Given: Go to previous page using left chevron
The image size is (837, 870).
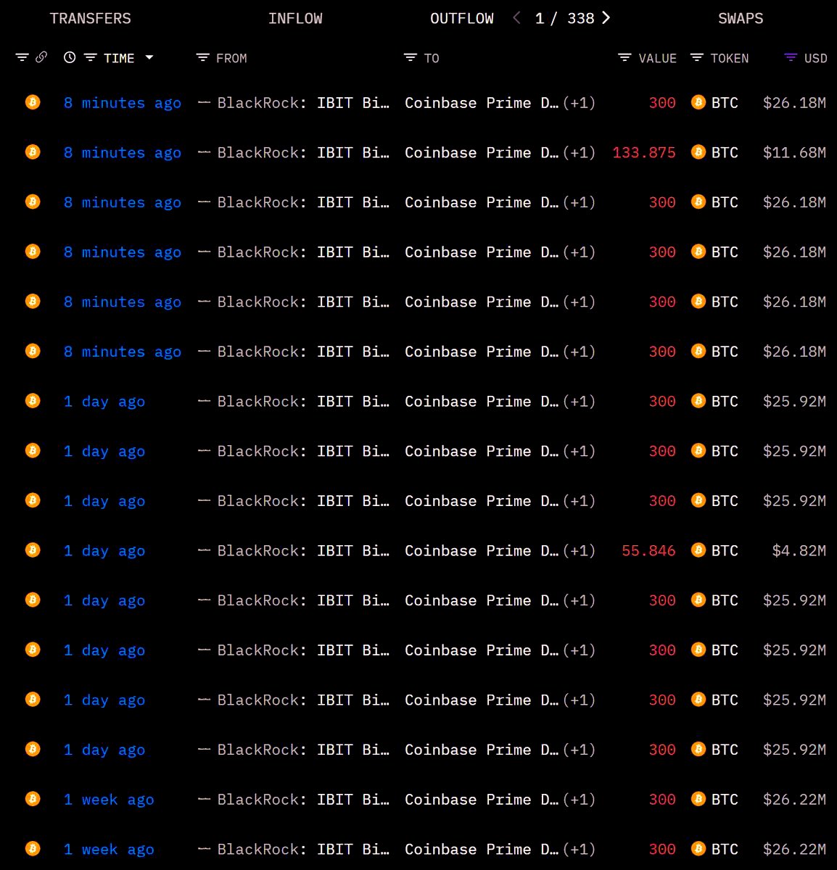Looking at the screenshot, I should 516,18.
